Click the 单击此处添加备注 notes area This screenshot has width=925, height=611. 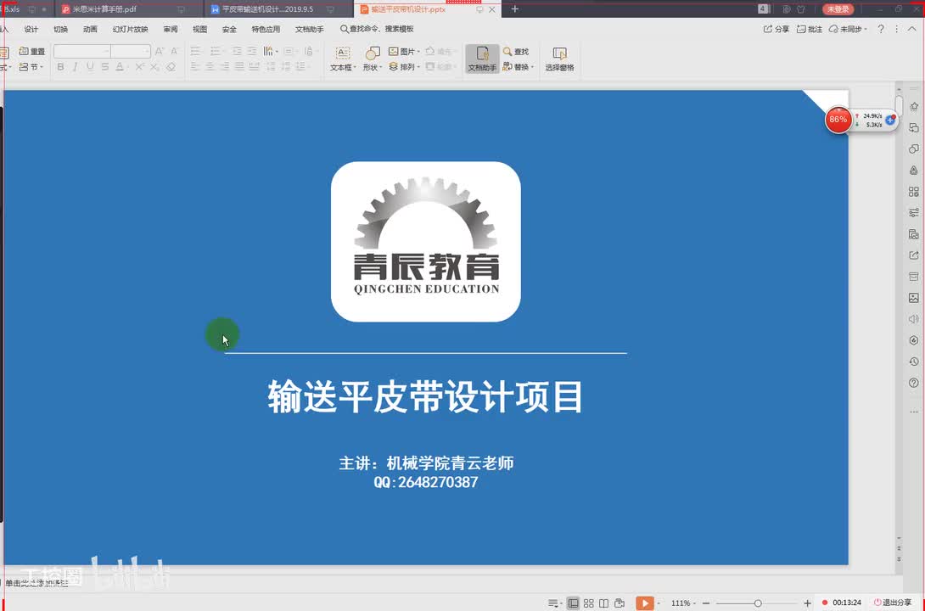coord(36,583)
